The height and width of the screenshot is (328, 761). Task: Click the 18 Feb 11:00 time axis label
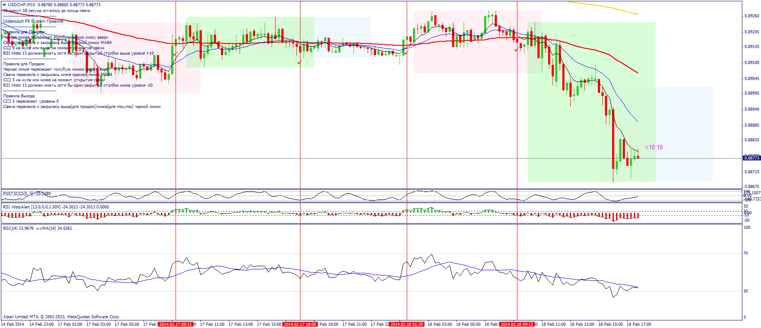(x=554, y=324)
